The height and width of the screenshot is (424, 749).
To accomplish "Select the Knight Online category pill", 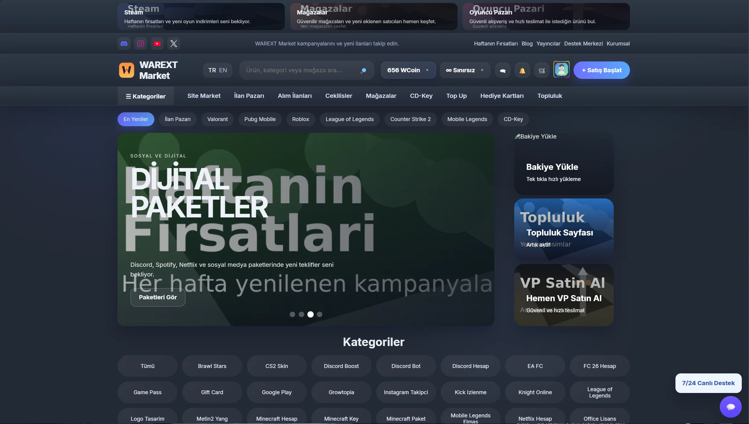I will 535,392.
